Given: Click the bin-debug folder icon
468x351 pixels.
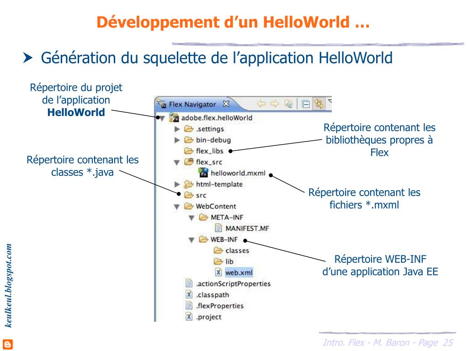Looking at the screenshot, I should tap(189, 140).
